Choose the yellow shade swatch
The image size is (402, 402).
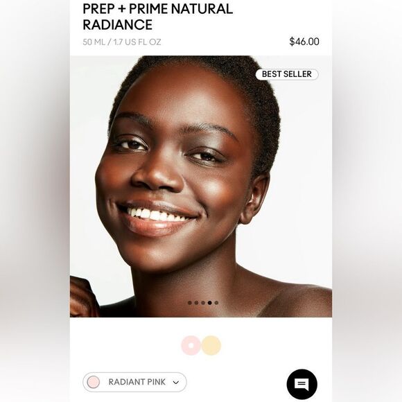click(211, 345)
